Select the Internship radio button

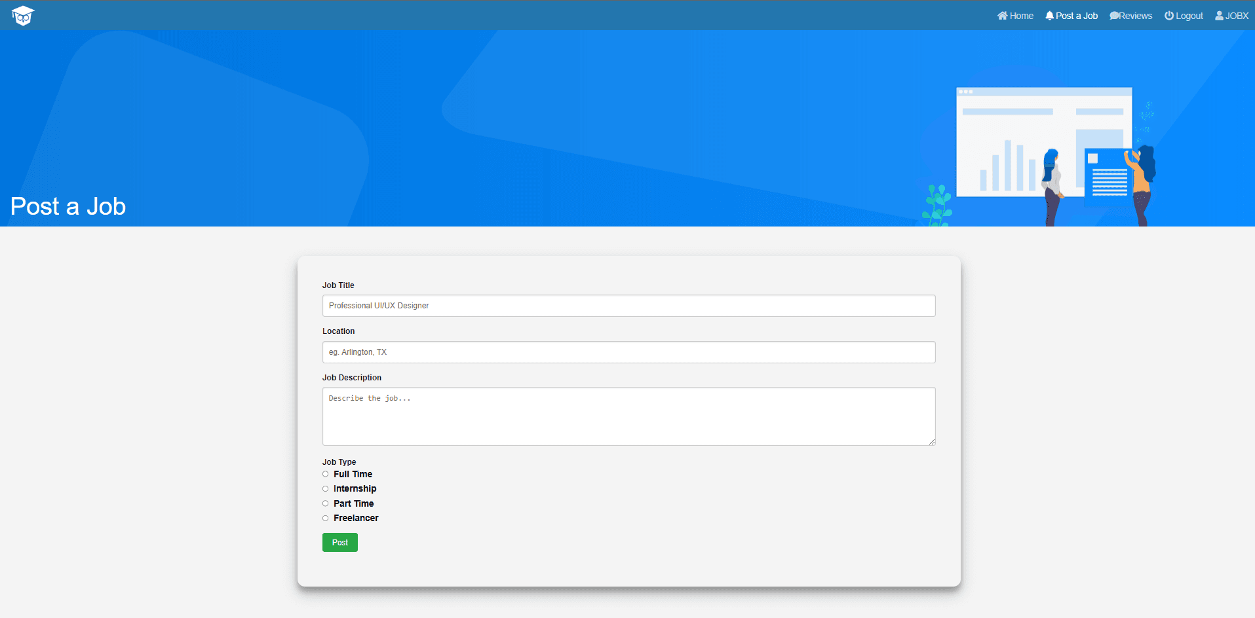[325, 488]
